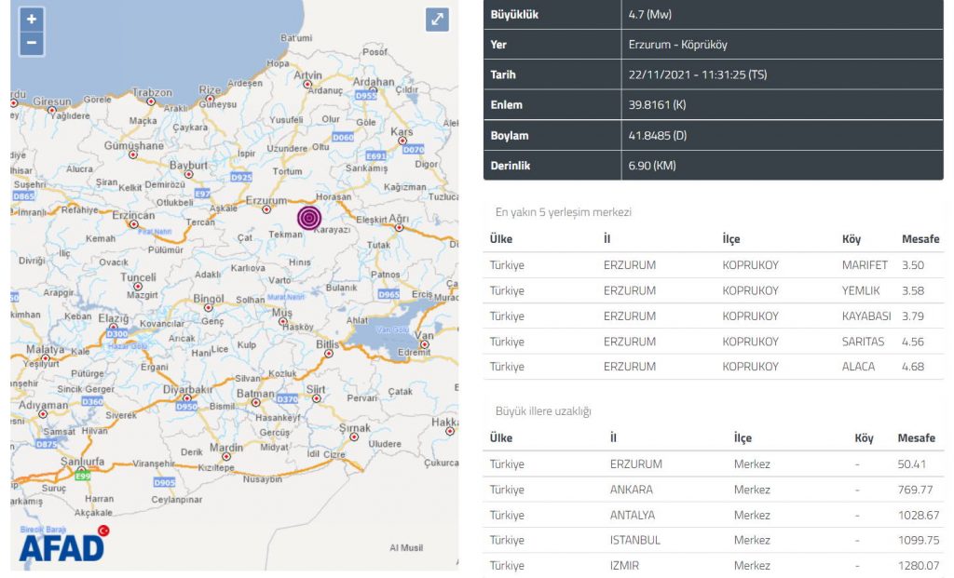Click the Büyüklük magnitude value 4.7 (Mw)

(x=649, y=15)
